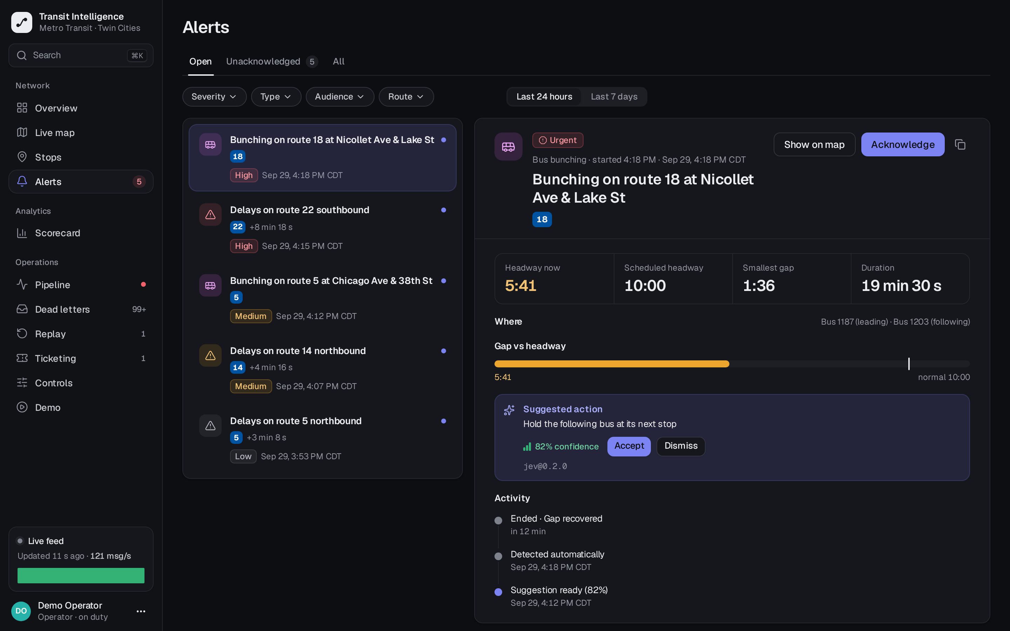Expand the Severity filter dropdown
Image resolution: width=1010 pixels, height=631 pixels.
coord(214,97)
